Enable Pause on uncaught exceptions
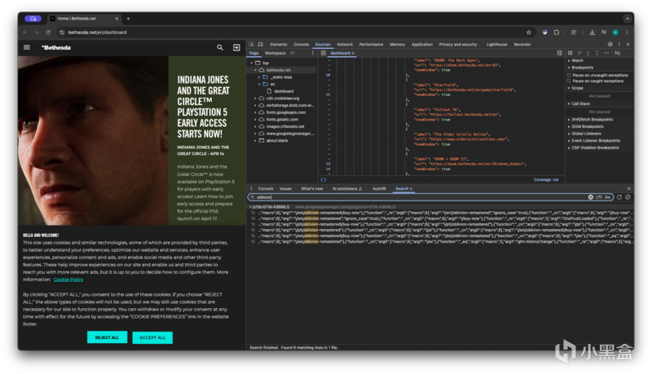The image size is (652, 374). (x=569, y=75)
